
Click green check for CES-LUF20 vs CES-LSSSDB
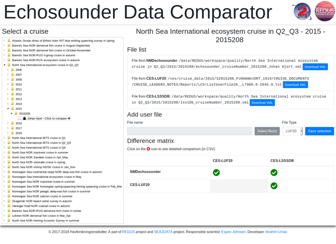pyautogui.click(x=274, y=186)
